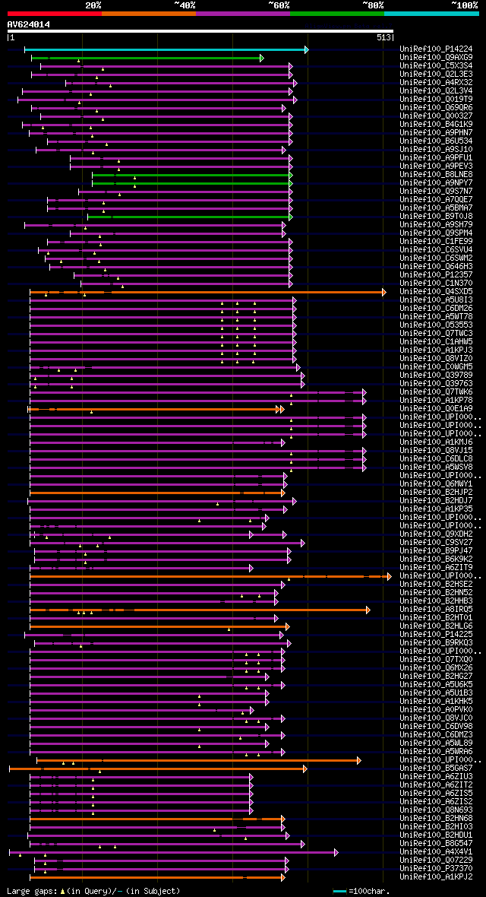Select the UniRef100_A5WT78 label
The height and width of the screenshot is (897, 486).
(436, 317)
